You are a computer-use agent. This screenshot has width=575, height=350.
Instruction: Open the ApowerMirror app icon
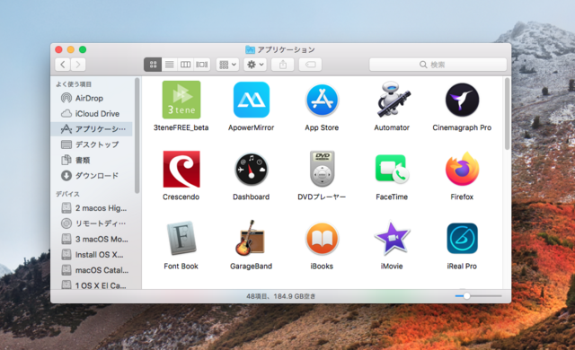coord(252,100)
